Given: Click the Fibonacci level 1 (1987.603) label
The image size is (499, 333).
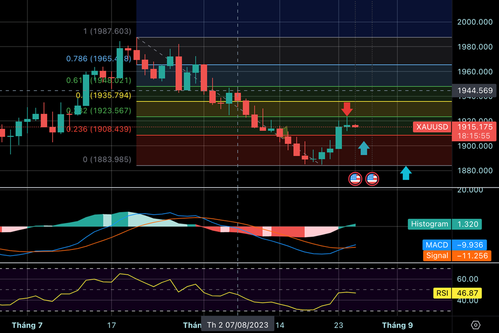Looking at the screenshot, I should (x=107, y=32).
